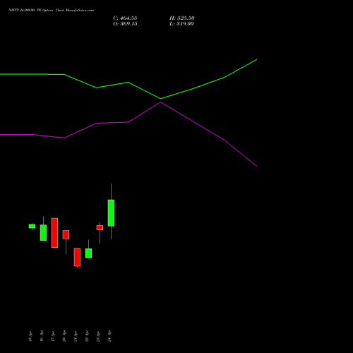Viewport: 353px width, 353px height.
Task: Click the '22 Apr' date axis label
Action: (87, 336)
